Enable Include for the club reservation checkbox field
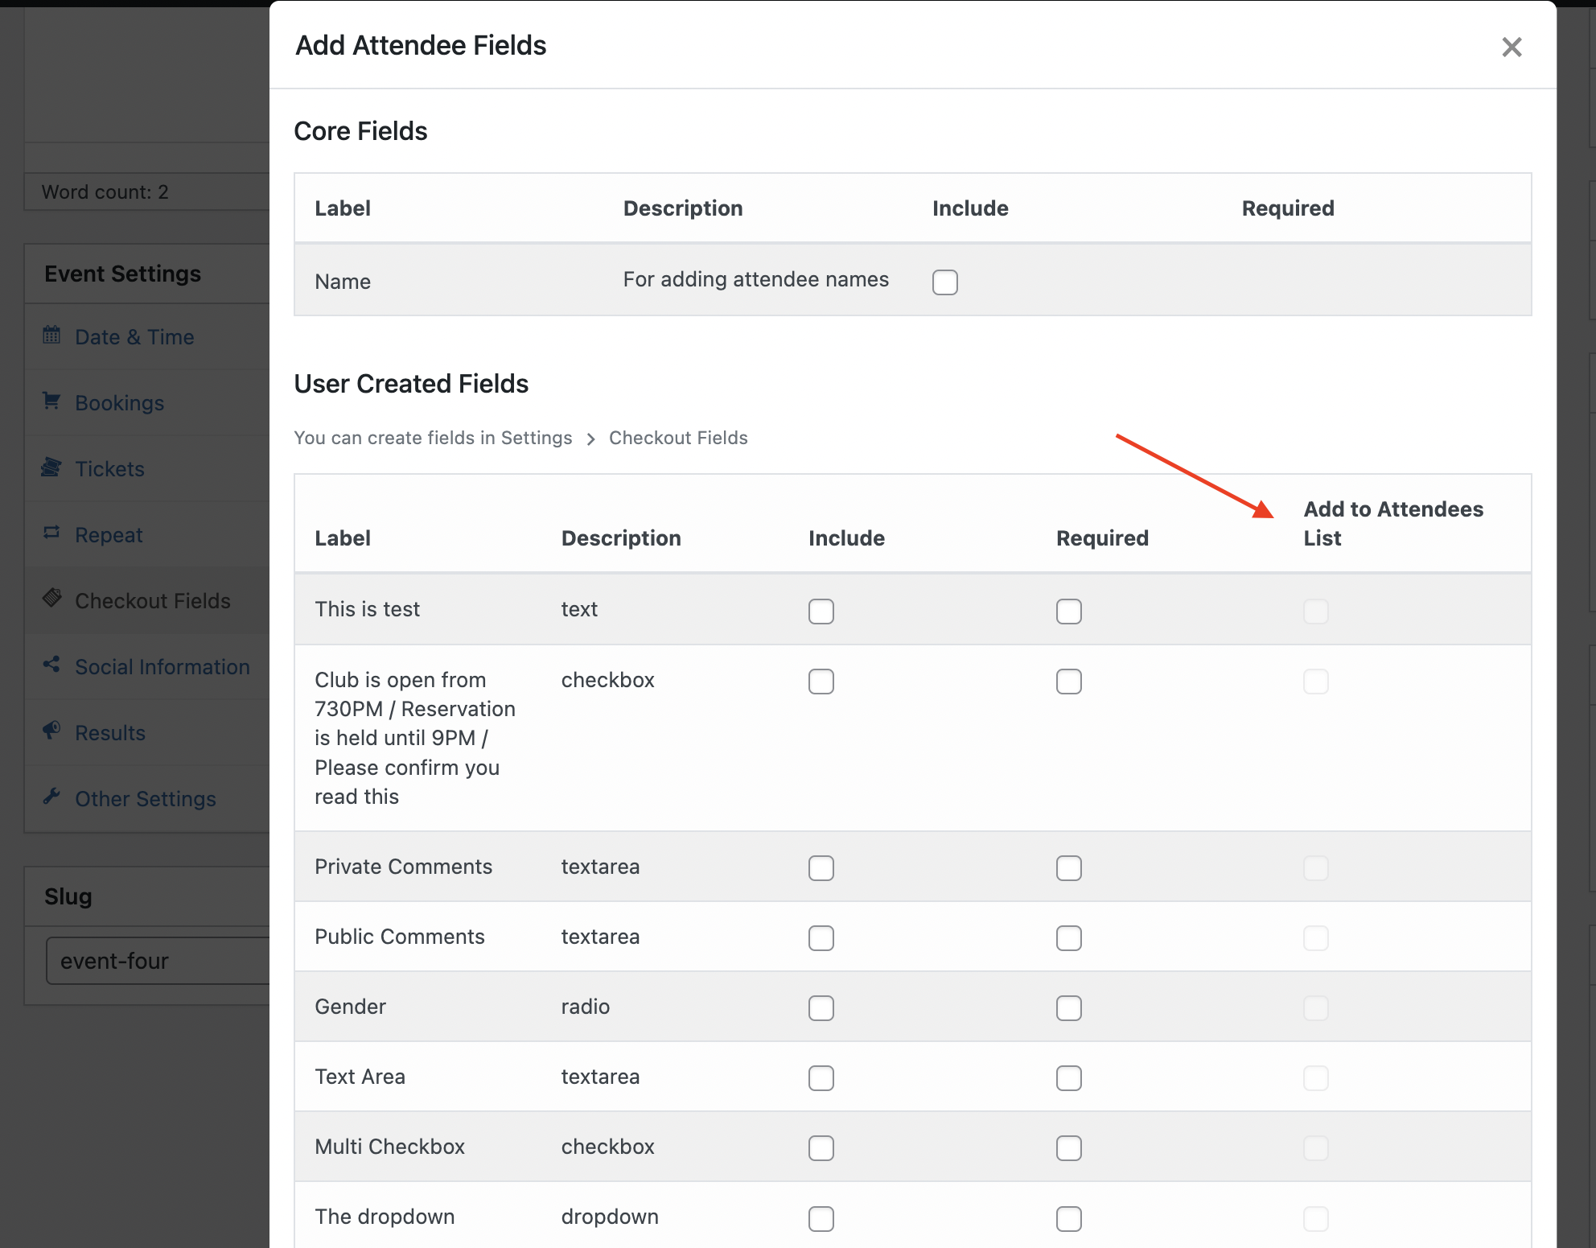This screenshot has height=1248, width=1596. pos(821,682)
